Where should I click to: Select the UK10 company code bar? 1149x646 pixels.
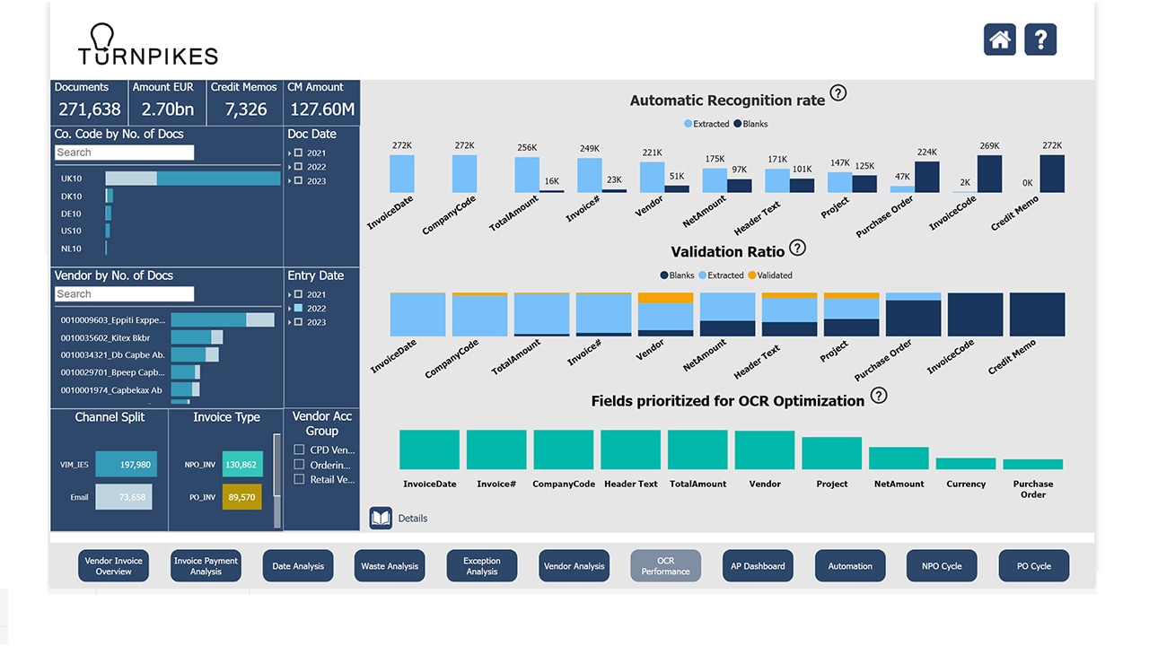(x=193, y=179)
